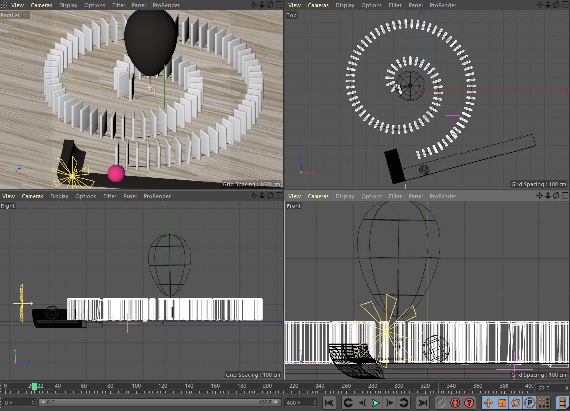Click the move-camera icon in Front viewport

[x=539, y=196]
